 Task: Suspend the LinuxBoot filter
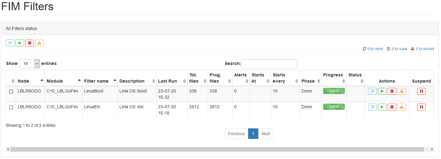[x=421, y=91]
